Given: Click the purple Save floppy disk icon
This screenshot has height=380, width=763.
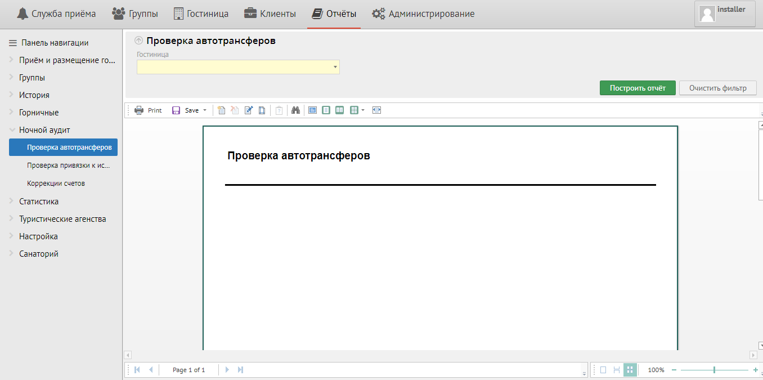Looking at the screenshot, I should [x=176, y=110].
